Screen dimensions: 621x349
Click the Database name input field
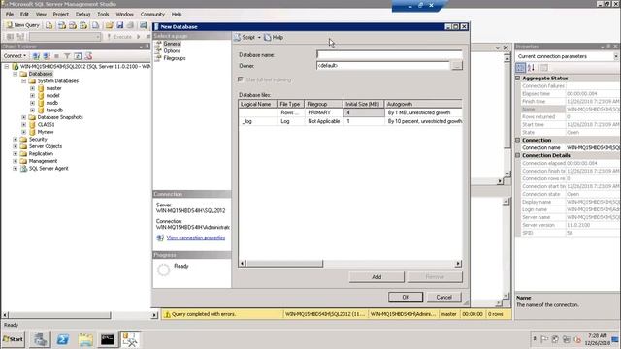[389, 54]
